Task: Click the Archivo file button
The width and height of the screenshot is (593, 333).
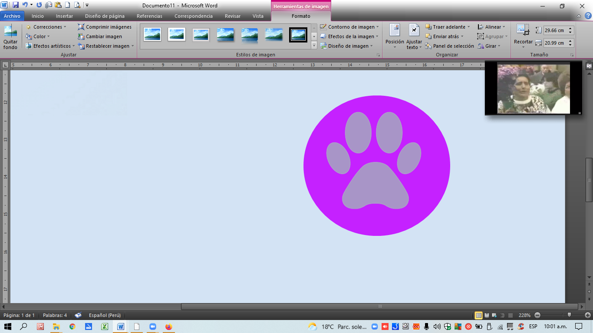Action: coord(12,16)
